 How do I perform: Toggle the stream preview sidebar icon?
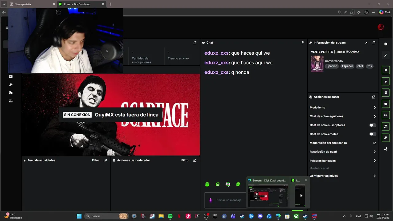pyautogui.click(x=386, y=70)
